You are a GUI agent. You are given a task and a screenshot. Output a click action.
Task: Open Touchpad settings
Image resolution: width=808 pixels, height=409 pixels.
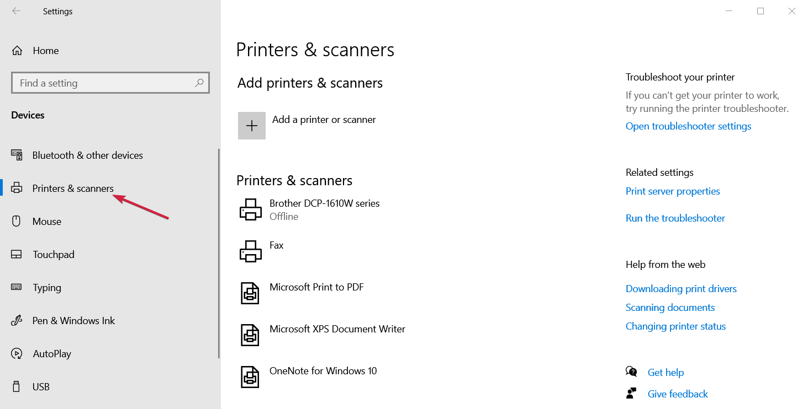(x=53, y=255)
